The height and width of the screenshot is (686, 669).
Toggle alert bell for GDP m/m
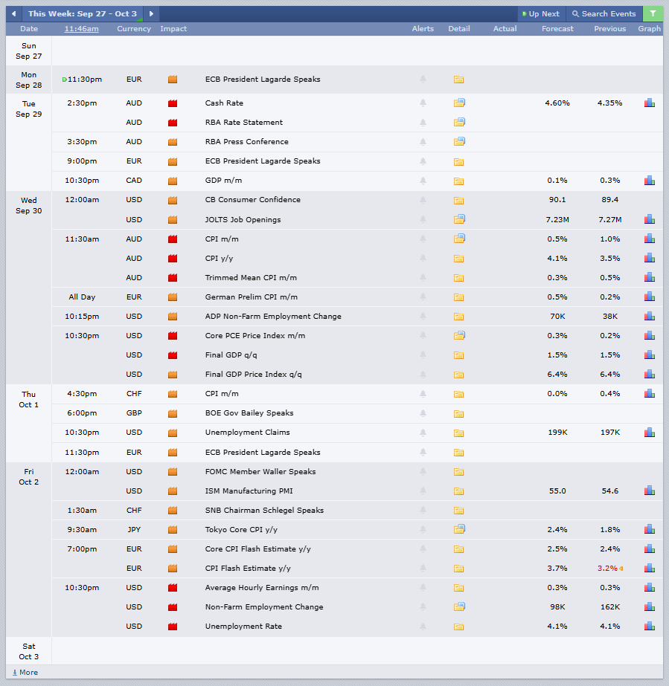tap(423, 181)
